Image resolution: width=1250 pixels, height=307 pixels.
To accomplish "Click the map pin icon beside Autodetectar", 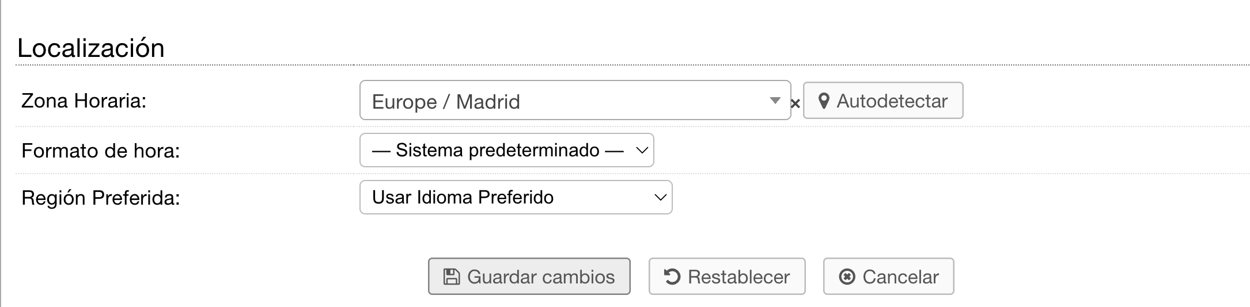I will (824, 101).
